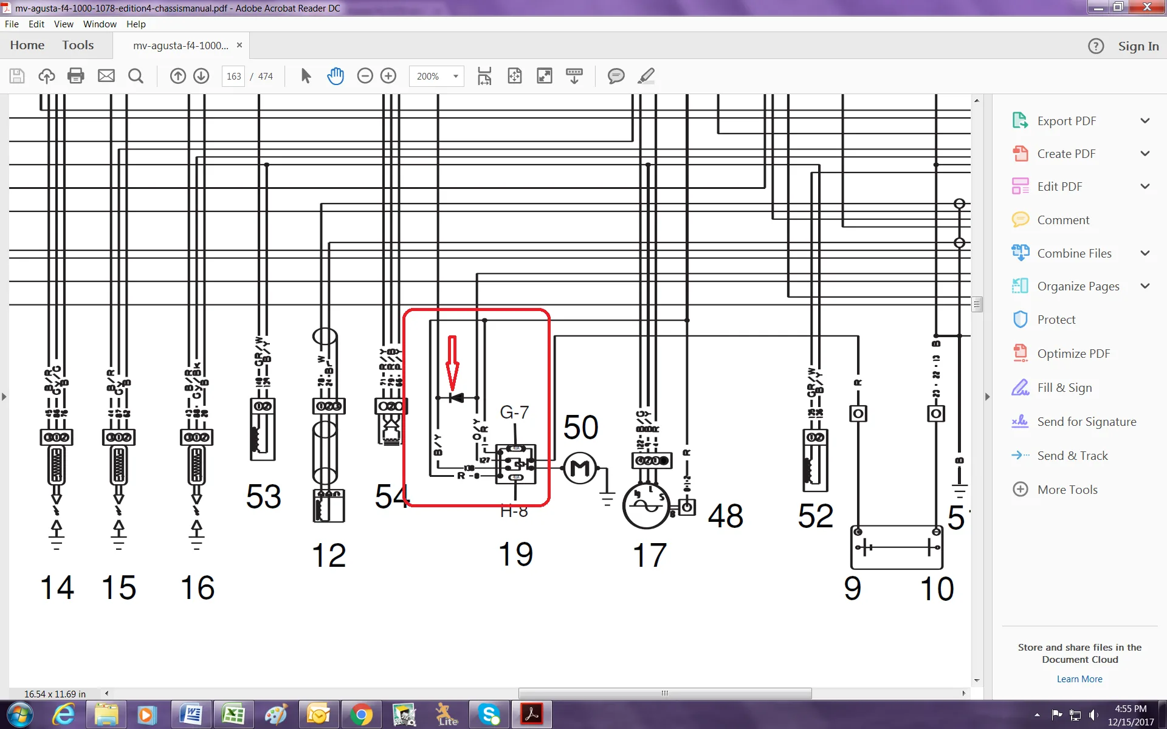Send file by email envelope icon
The image size is (1167, 729).
106,76
